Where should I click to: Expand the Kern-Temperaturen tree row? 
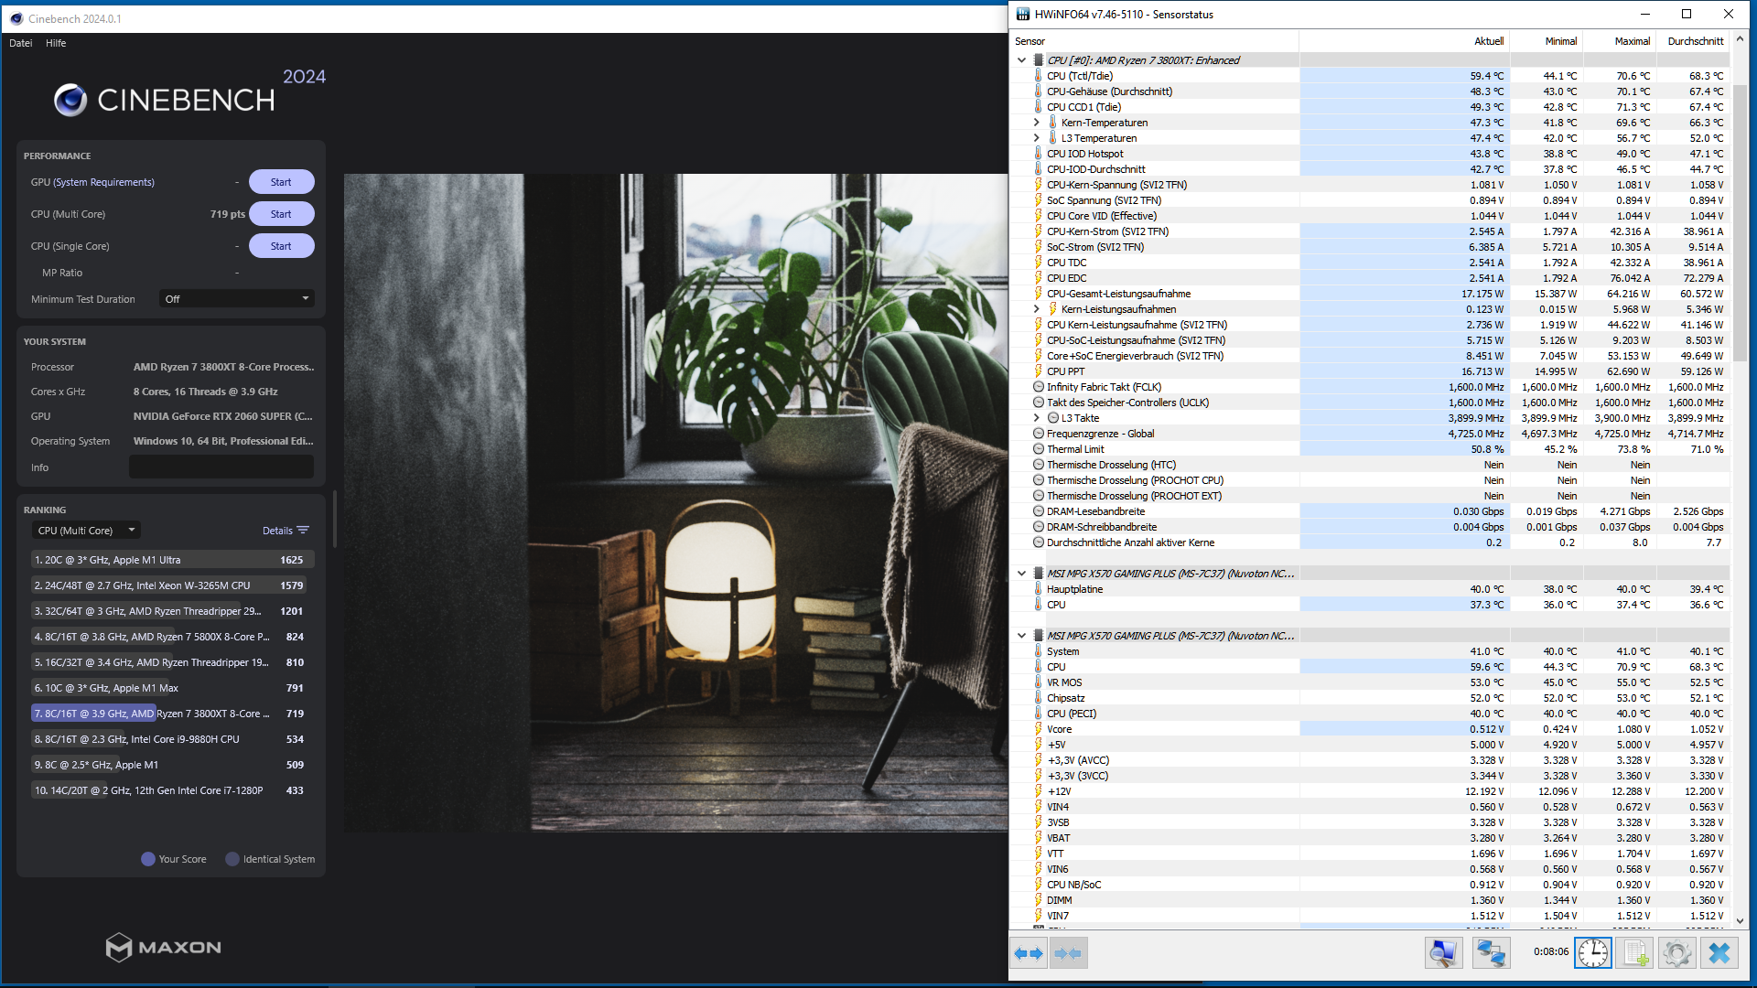(x=1036, y=123)
